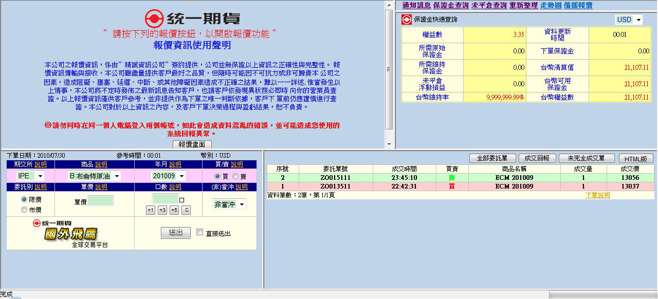The height and width of the screenshot is (299, 658).
Task: Open 說明 link next to 口數
Action: pos(175,187)
